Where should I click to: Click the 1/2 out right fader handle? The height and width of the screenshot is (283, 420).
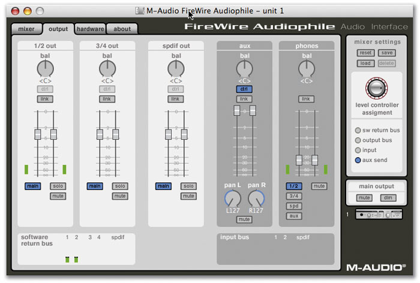tap(53, 134)
